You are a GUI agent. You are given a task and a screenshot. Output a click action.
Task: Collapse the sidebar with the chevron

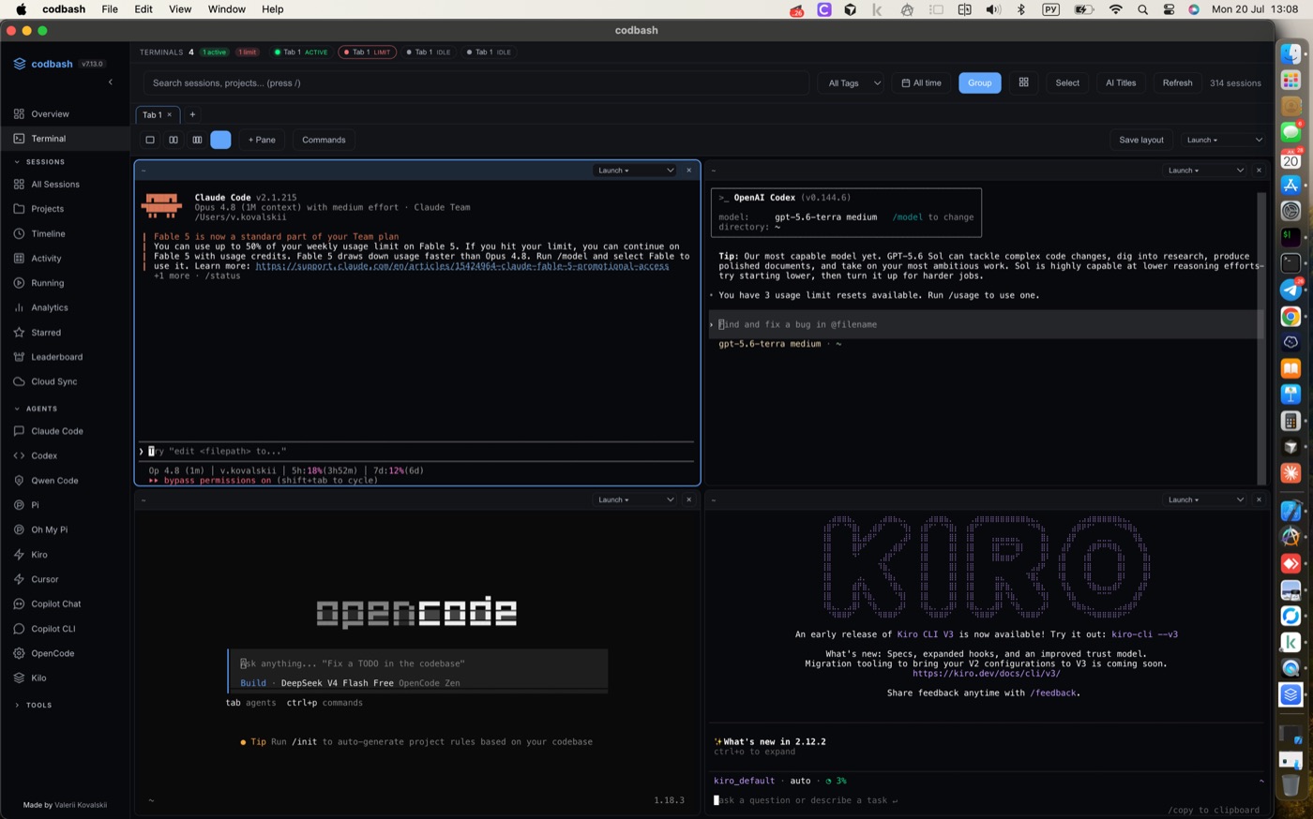[111, 82]
